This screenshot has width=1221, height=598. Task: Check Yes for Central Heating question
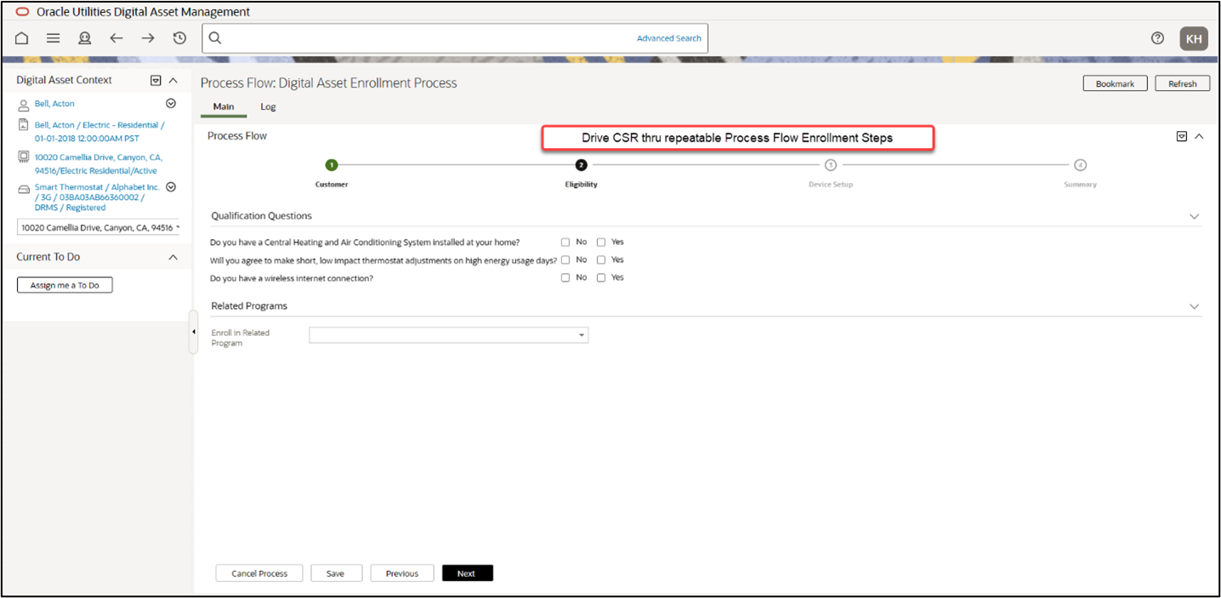(601, 242)
